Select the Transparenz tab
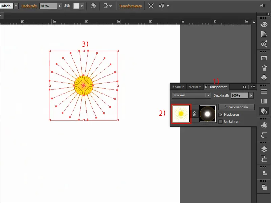The image size is (271, 203). [217, 87]
